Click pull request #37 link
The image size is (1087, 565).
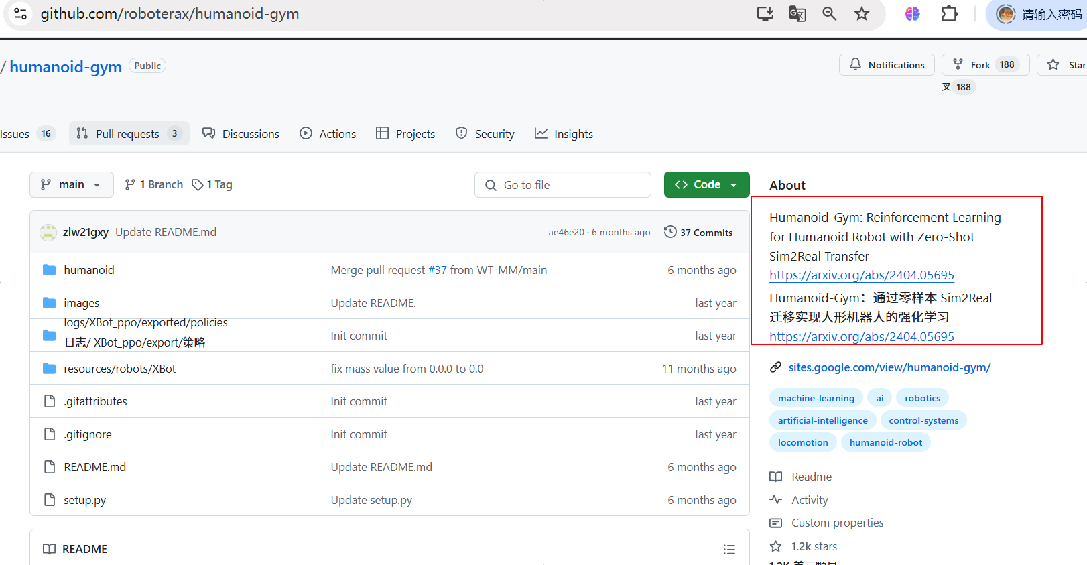[437, 270]
